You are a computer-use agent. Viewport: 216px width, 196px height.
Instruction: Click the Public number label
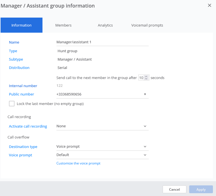click(x=22, y=94)
